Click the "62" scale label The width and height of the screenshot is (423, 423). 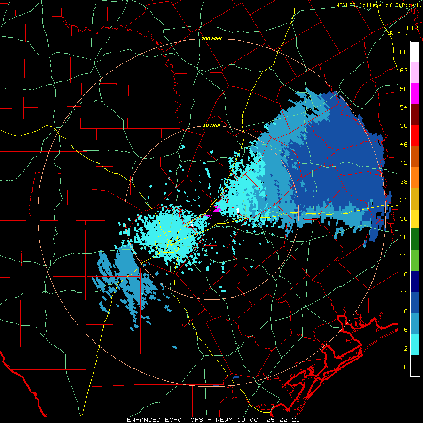404,70
